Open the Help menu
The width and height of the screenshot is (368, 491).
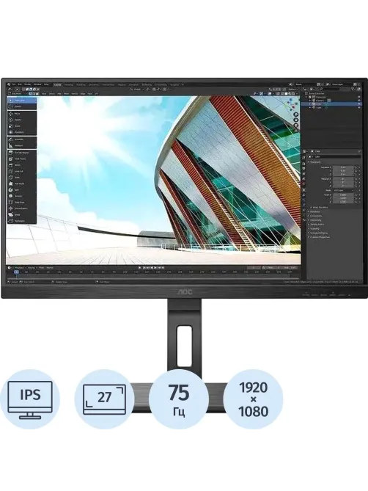coord(46,84)
